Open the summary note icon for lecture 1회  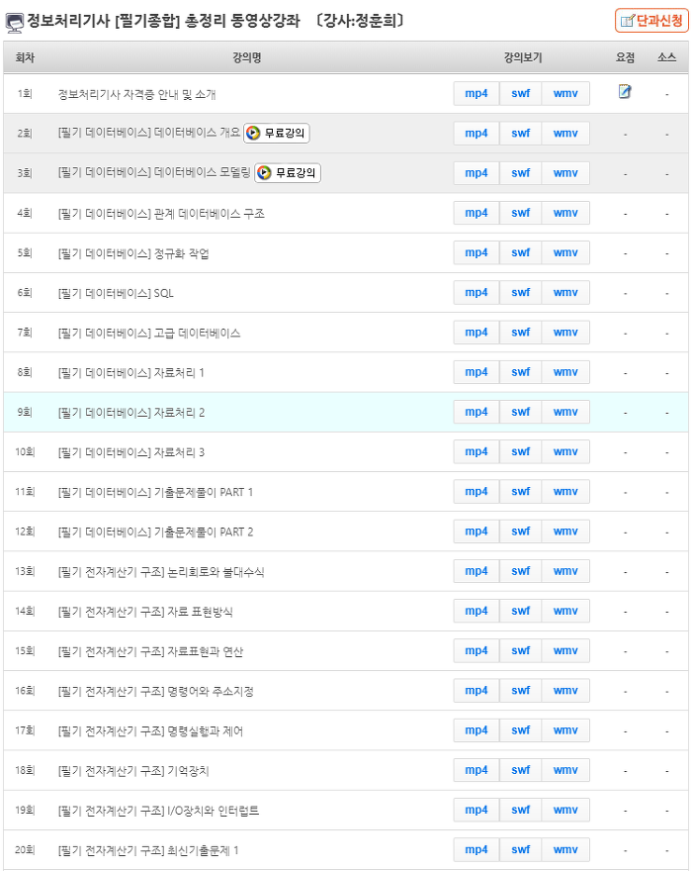625,92
